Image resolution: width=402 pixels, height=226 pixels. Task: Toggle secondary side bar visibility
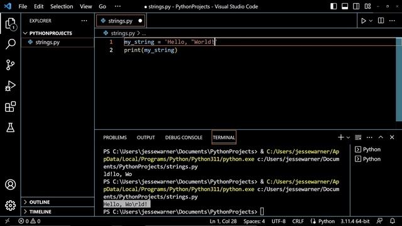coord(356,6)
